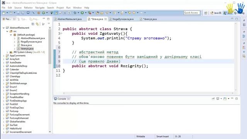The image size is (247, 139).
Task: Expand the Strava.java tree node
Action: click(15, 45)
